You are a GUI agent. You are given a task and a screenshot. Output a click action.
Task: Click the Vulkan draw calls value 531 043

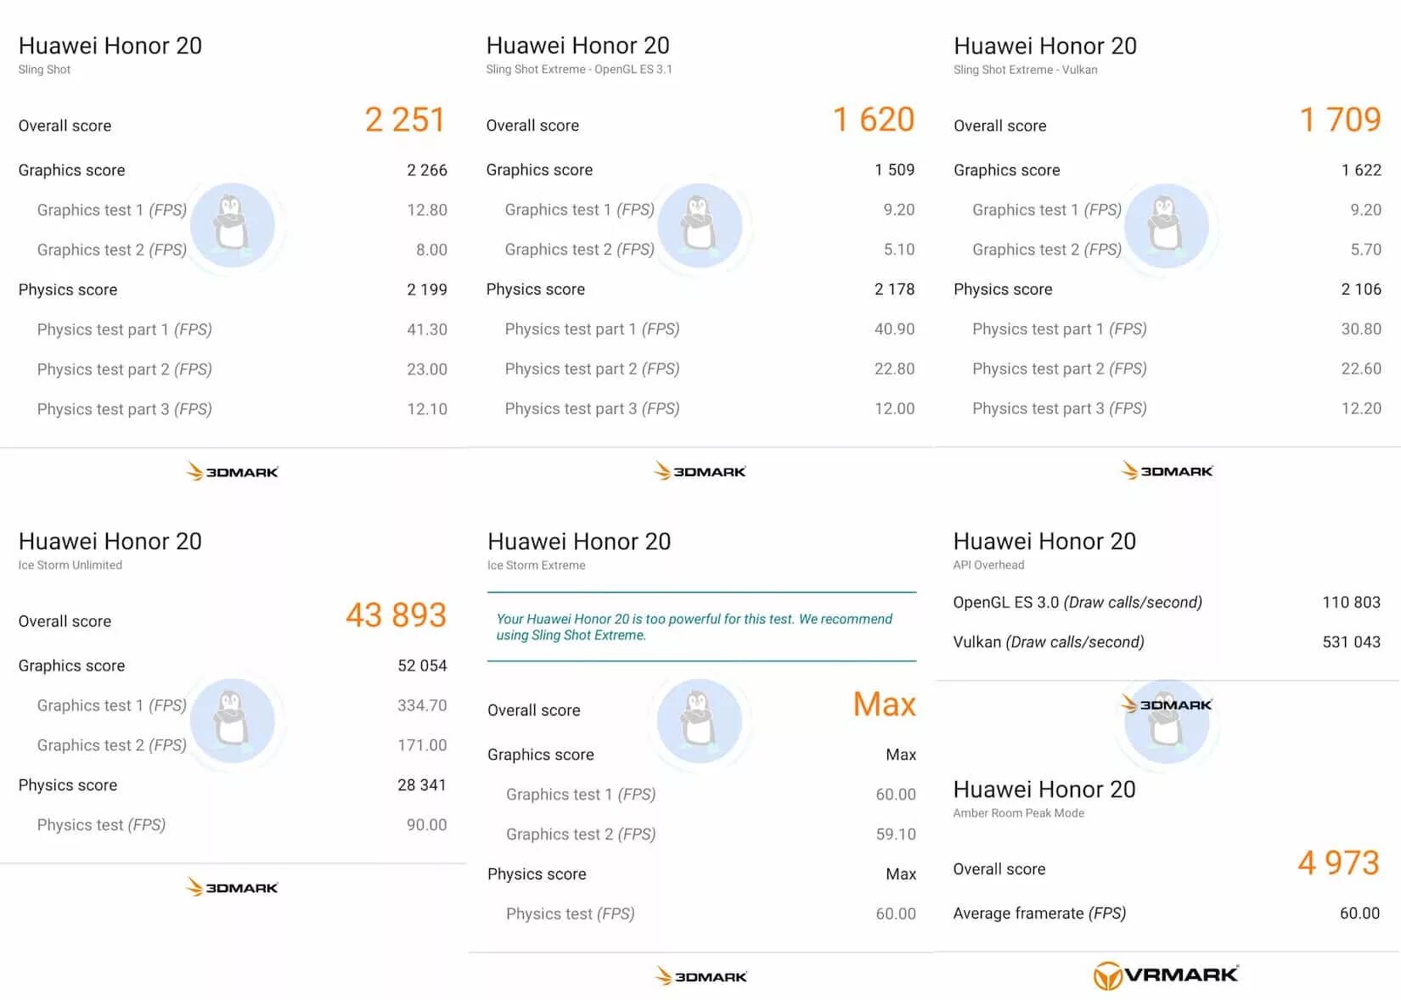1351,643
